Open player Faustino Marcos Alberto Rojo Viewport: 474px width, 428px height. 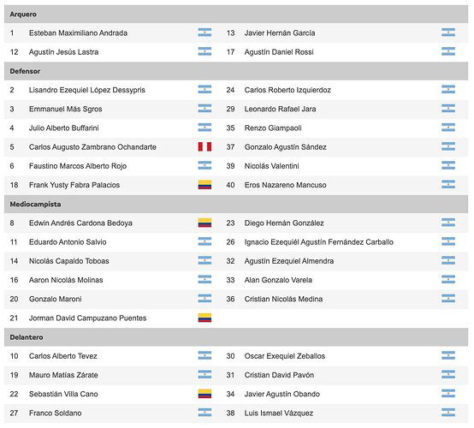(x=78, y=166)
